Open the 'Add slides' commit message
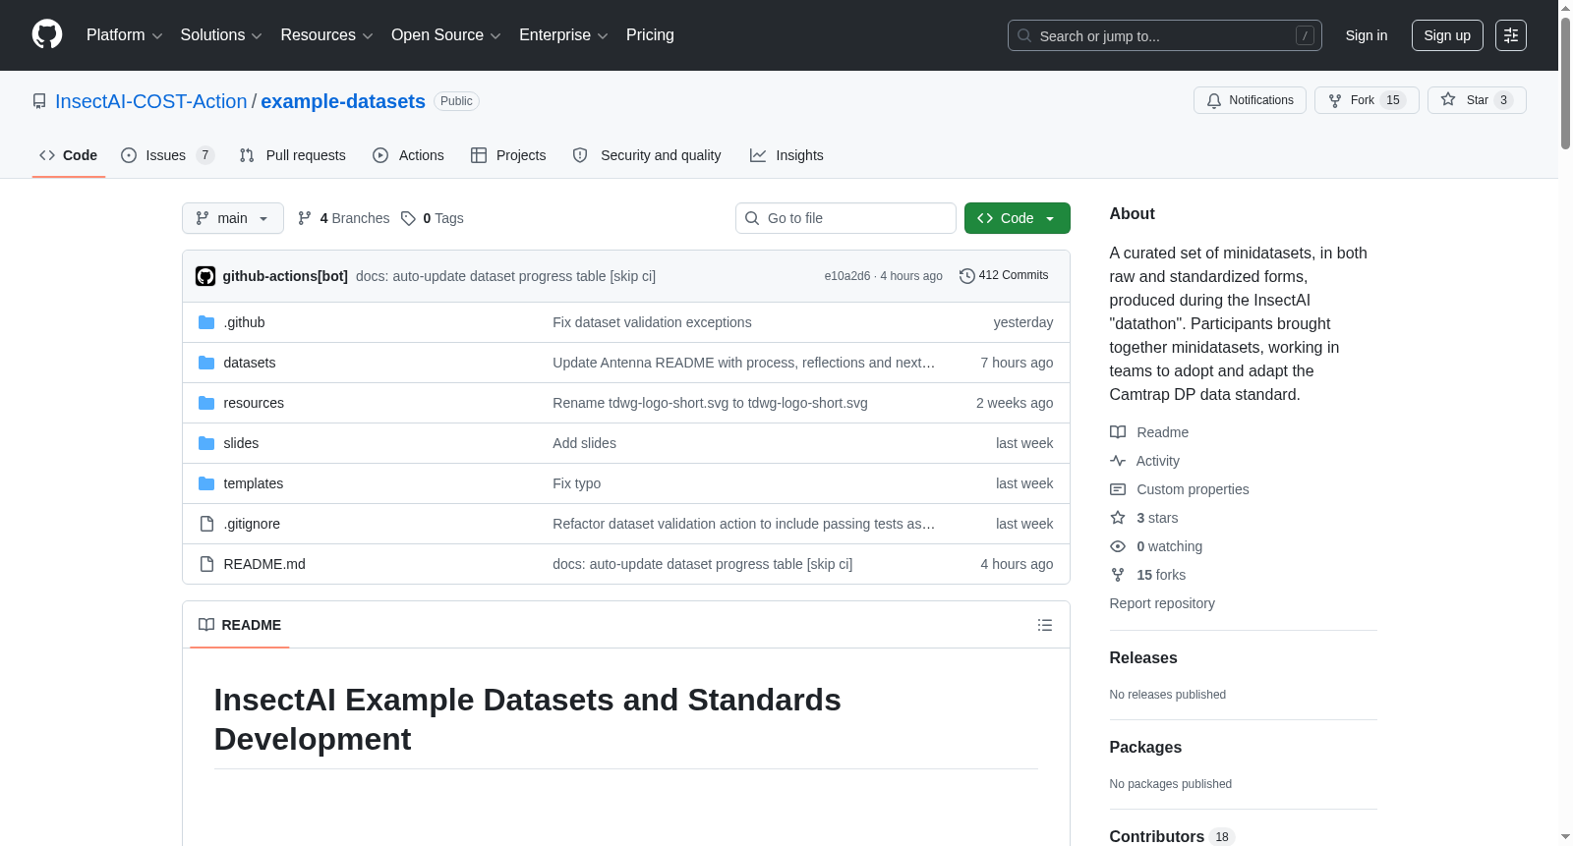The image size is (1573, 846). [584, 443]
